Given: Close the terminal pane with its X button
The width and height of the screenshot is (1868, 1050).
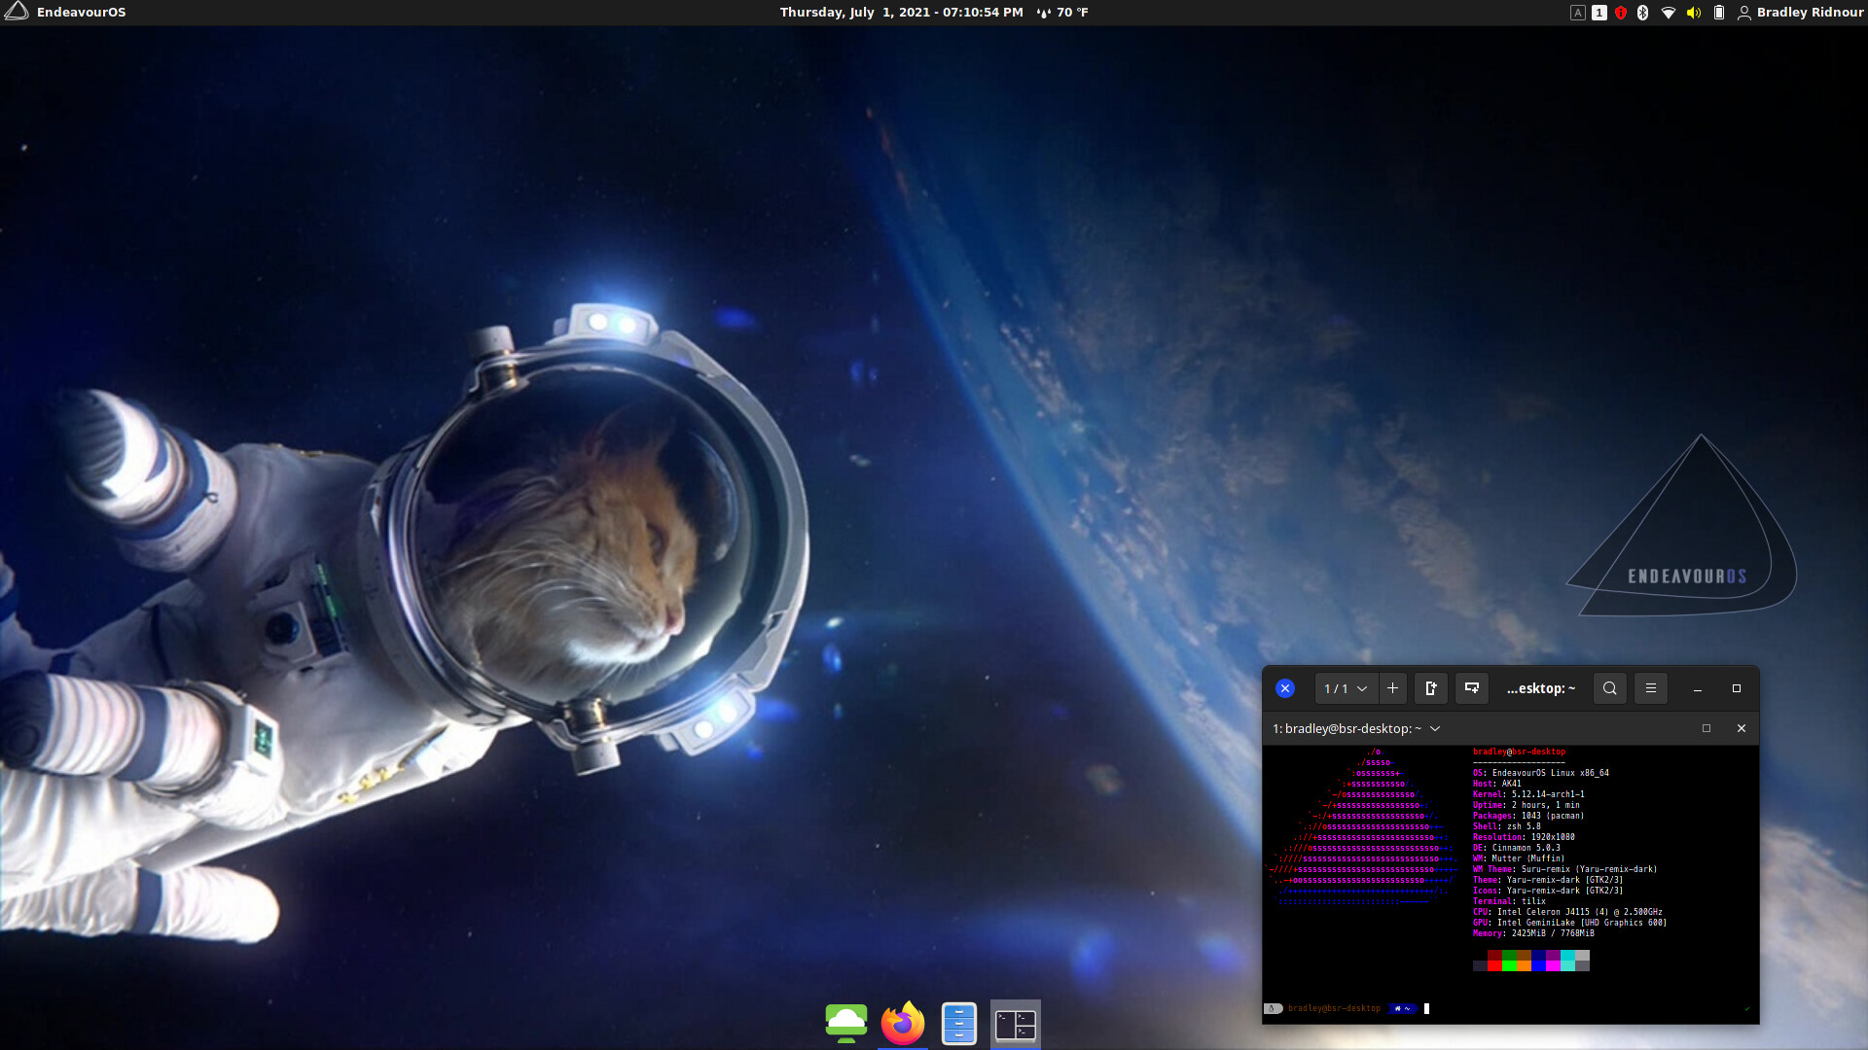Looking at the screenshot, I should coord(1742,728).
